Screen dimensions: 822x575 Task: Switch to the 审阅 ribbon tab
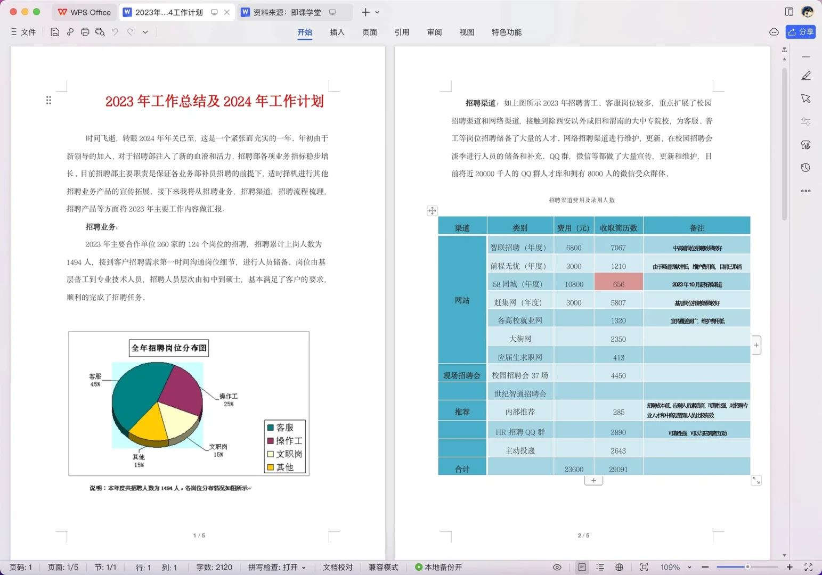tap(435, 32)
